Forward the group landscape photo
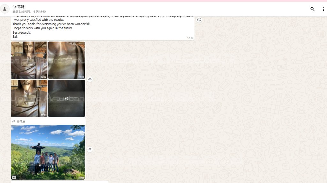Image resolution: width=327 pixels, height=183 pixels. point(90,149)
